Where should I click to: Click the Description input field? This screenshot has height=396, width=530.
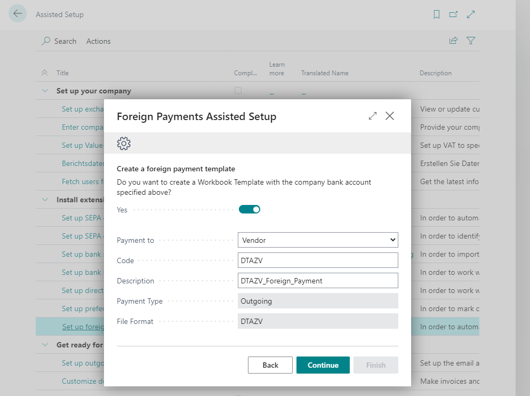[x=318, y=280]
